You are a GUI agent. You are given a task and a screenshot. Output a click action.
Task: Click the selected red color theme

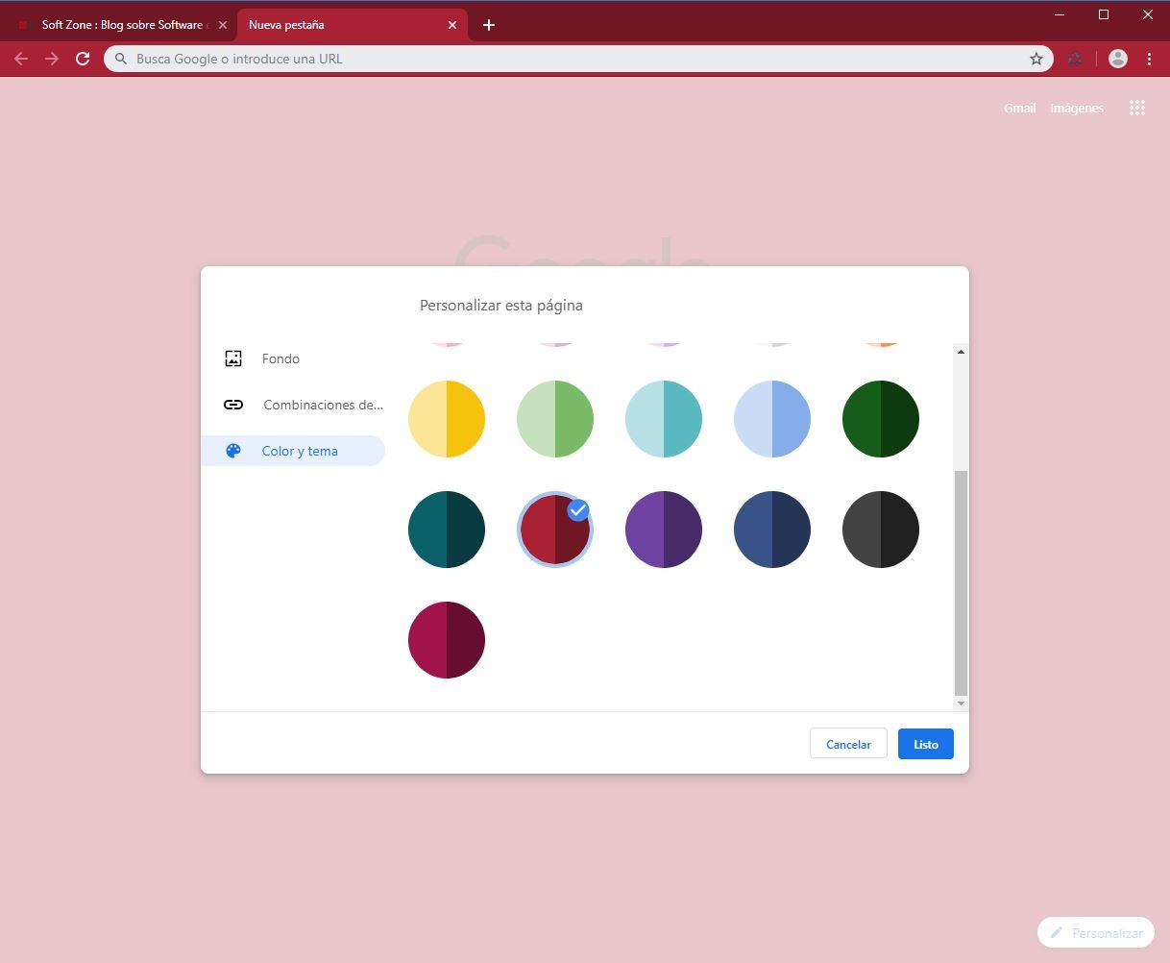click(x=555, y=530)
